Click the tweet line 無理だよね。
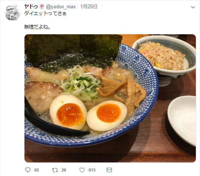Image resolution: width=200 pixels, height=176 pixels. pos(37,27)
